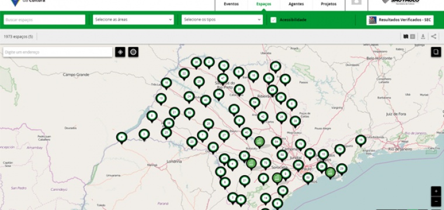The width and height of the screenshot is (444, 210).
Task: Open the Projetos tab
Action: [329, 4]
